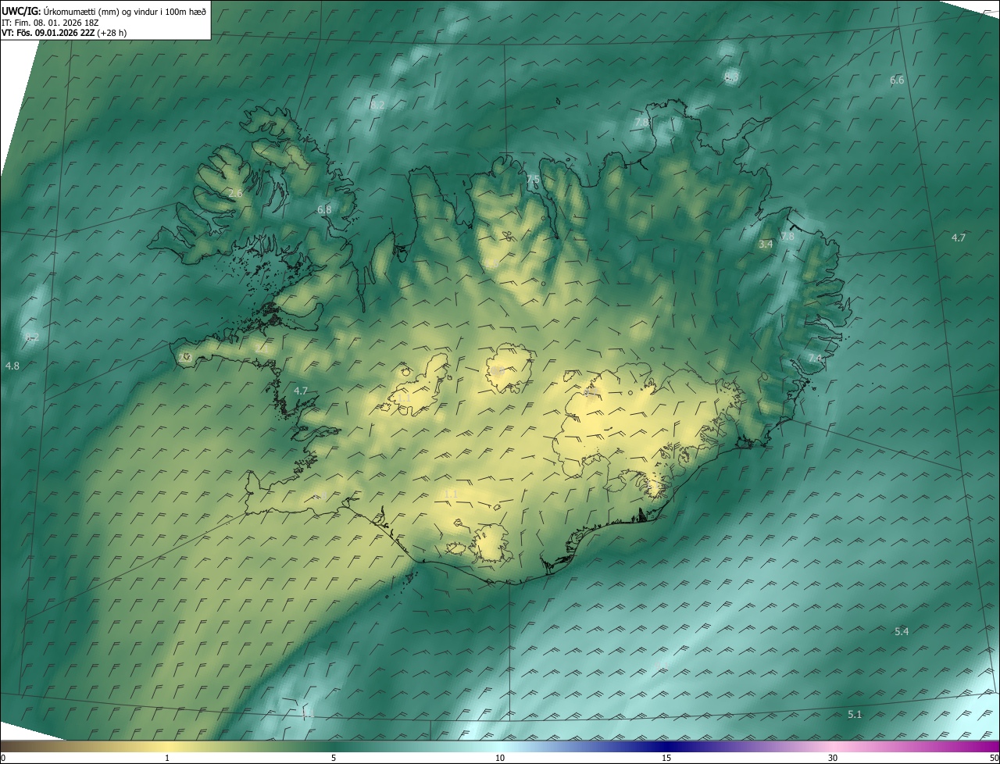
Task: Click the 1 tick on the color scale
Action: (x=167, y=758)
